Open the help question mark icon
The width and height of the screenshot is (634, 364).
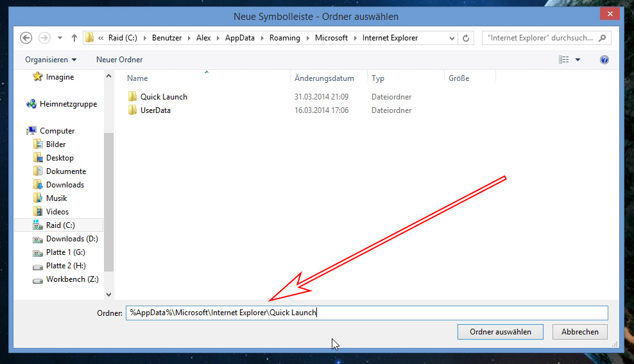604,60
